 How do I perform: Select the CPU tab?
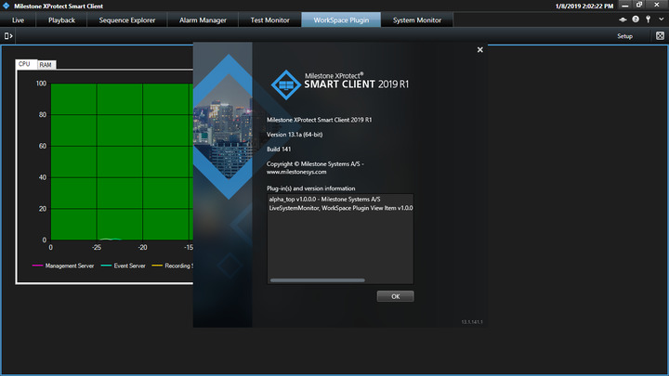click(x=24, y=64)
